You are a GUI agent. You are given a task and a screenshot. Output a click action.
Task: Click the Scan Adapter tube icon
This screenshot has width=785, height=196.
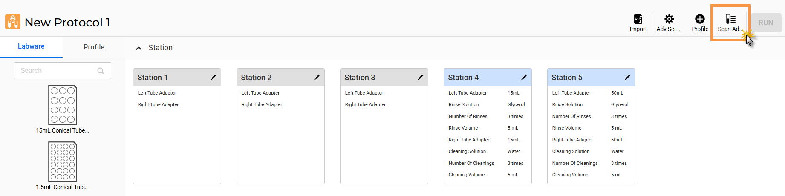730,19
